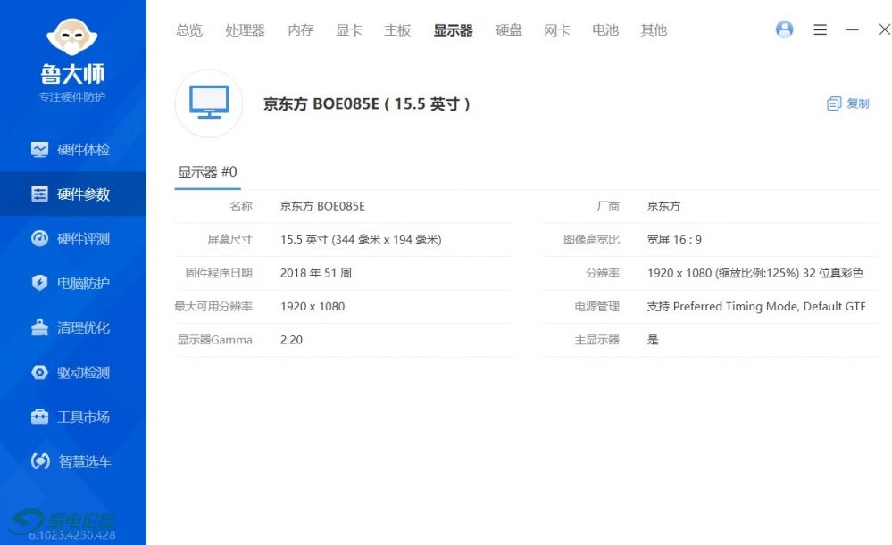Click the 复制 copy link
This screenshot has width=892, height=545.
point(858,103)
